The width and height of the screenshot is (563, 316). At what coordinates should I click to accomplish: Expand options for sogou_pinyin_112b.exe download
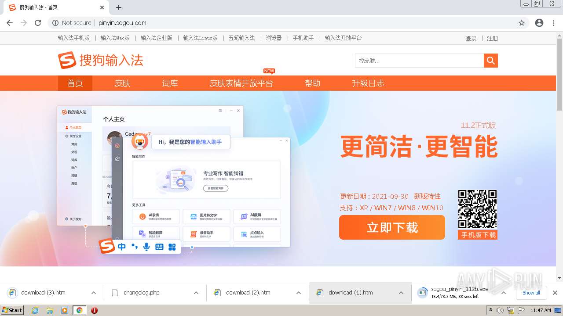click(504, 293)
